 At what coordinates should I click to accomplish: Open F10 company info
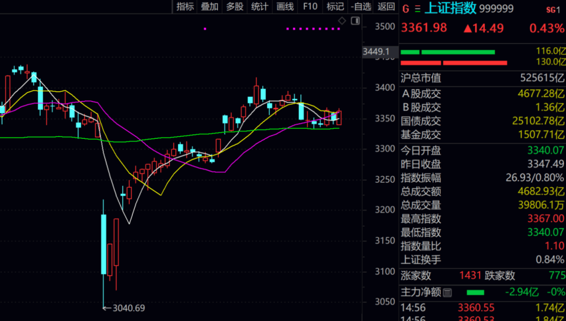(x=310, y=6)
